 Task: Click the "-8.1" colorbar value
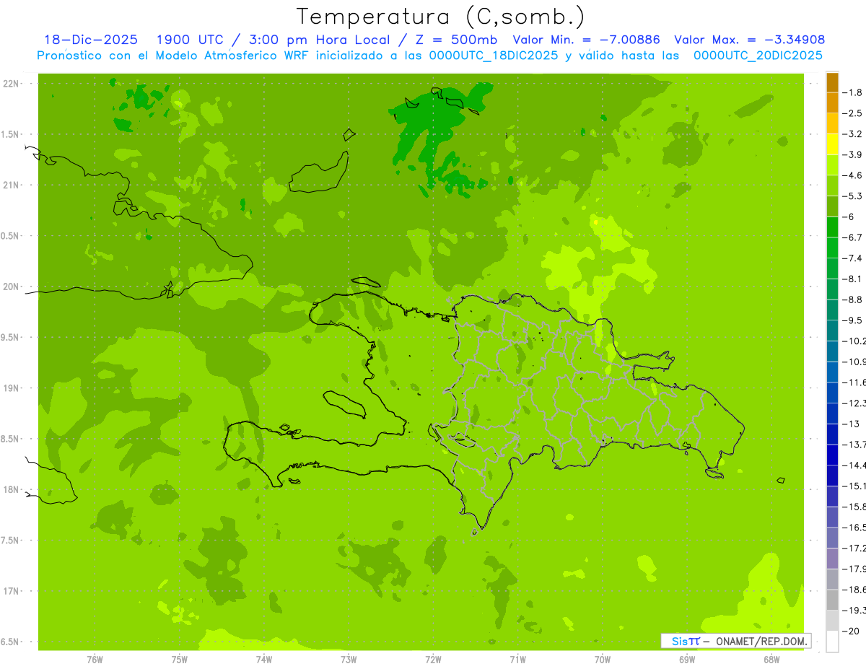coord(852,279)
